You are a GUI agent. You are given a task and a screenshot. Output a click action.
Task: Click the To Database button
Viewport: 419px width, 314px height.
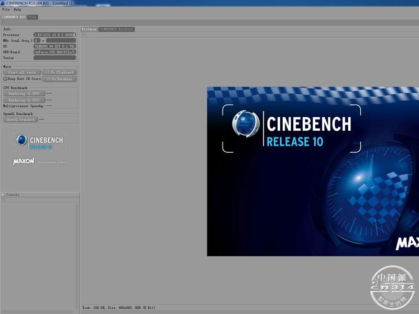(x=59, y=79)
